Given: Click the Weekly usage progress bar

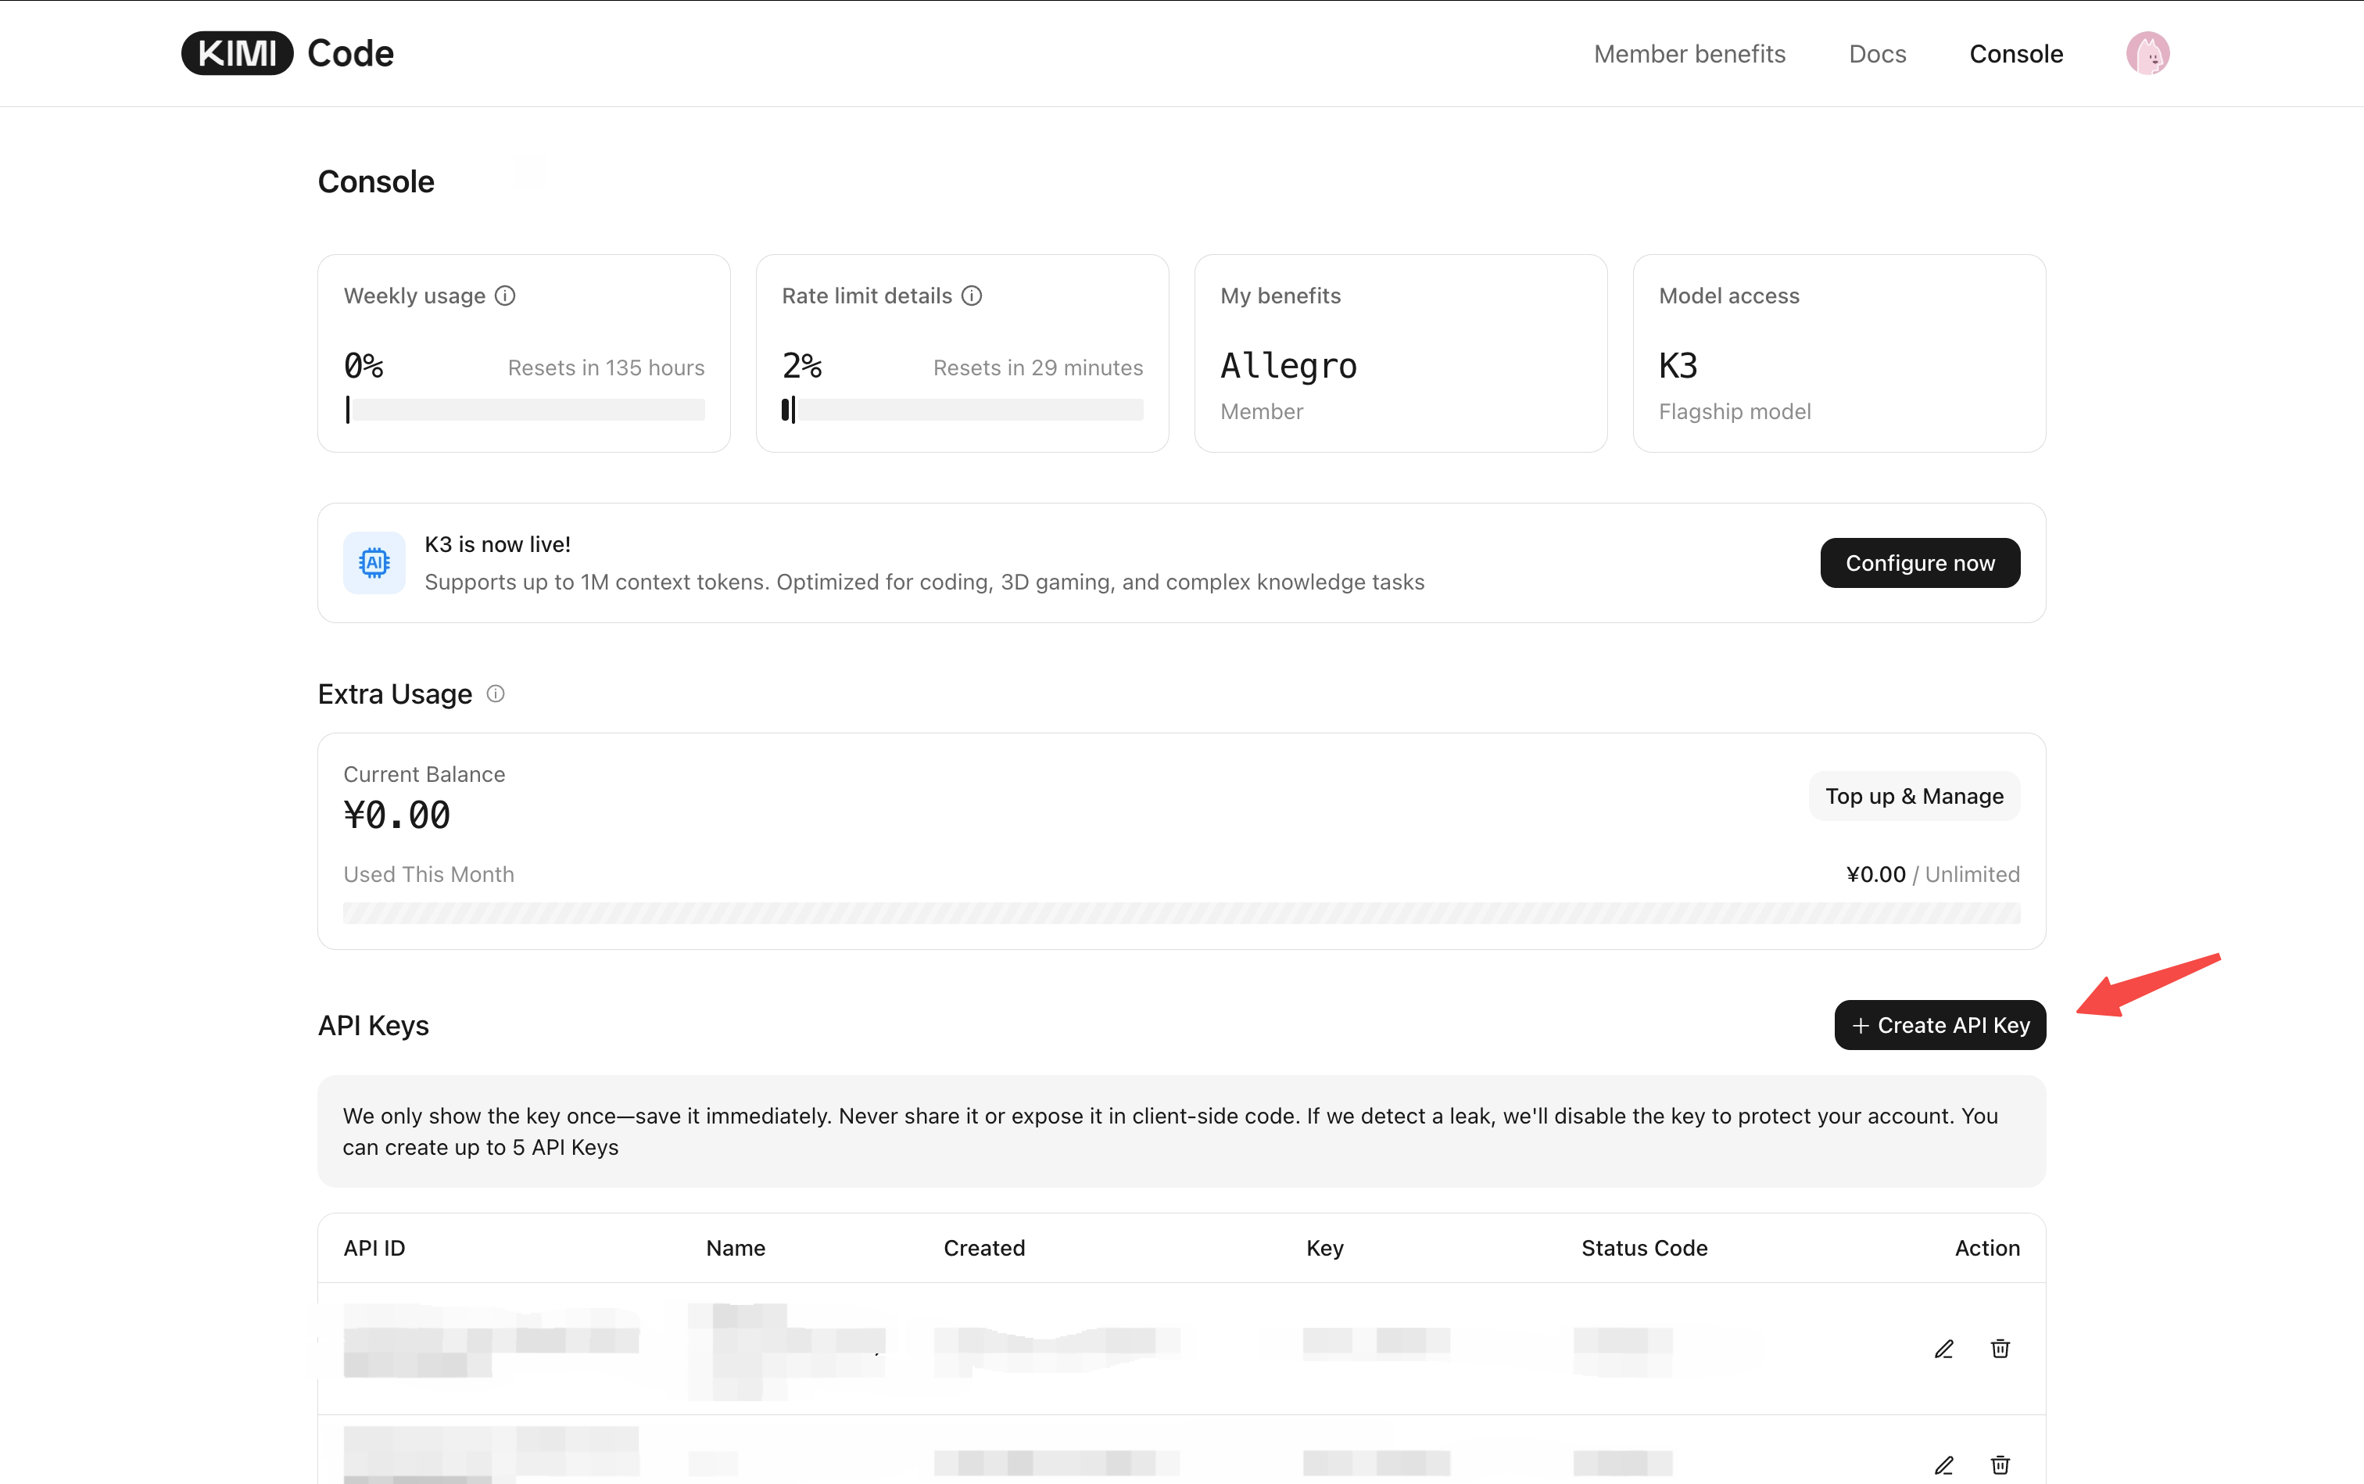Looking at the screenshot, I should point(524,410).
